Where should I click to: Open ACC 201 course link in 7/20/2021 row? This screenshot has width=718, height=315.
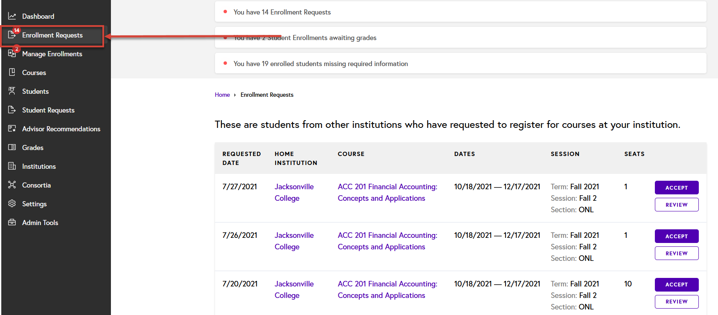click(387, 289)
